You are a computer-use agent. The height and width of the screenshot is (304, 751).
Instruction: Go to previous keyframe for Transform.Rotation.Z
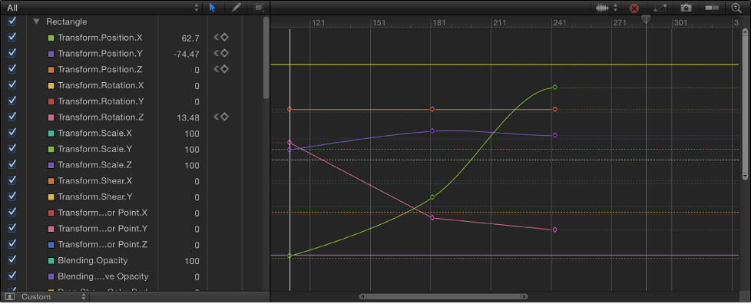tap(216, 117)
